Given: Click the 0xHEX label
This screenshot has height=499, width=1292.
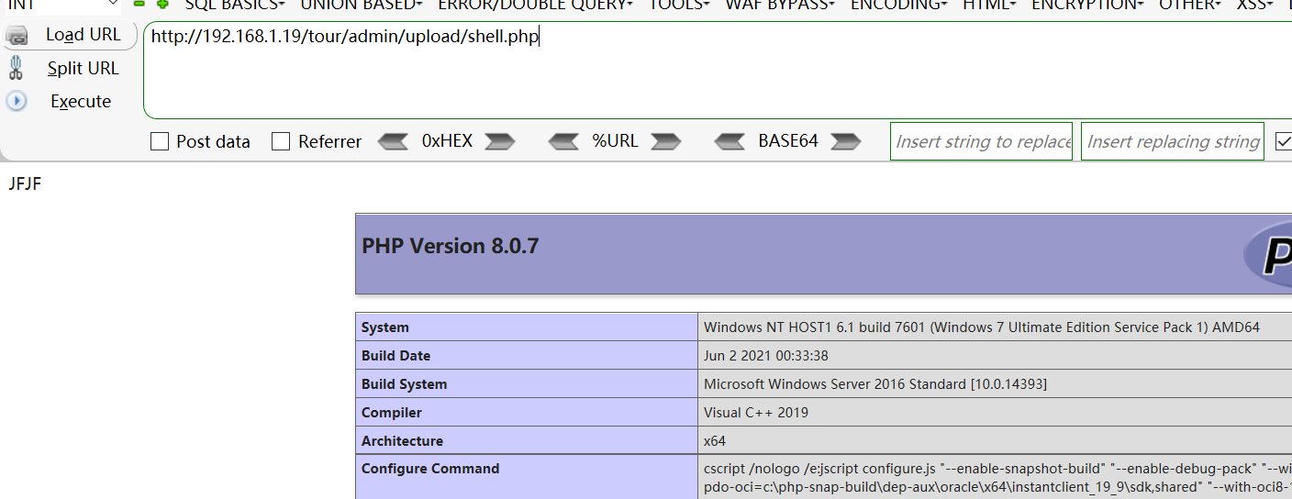Looking at the screenshot, I should [x=447, y=141].
